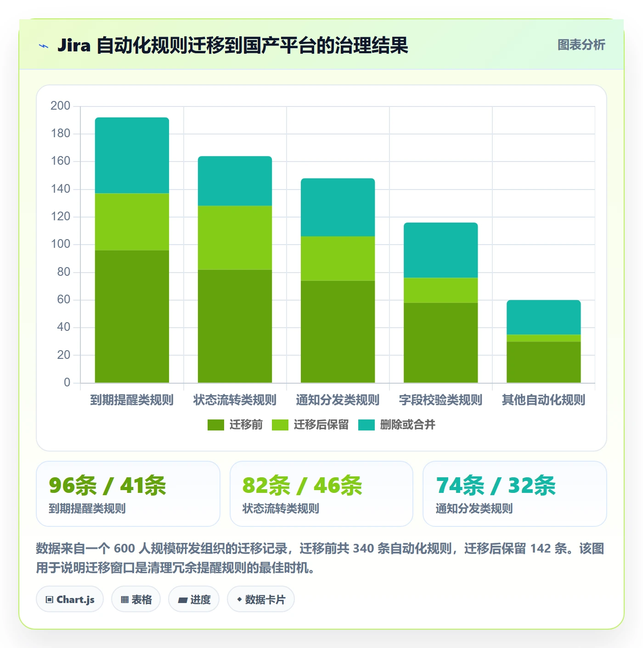Click 通知分发类规则 caption under 74条 / 32条
This screenshot has height=648, width=643.
point(474,508)
